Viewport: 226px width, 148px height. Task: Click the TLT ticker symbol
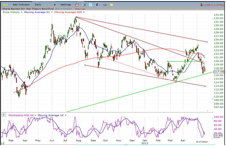[5, 5]
